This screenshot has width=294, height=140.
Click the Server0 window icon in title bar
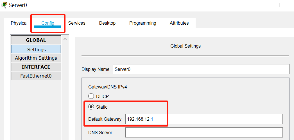pos(4,5)
